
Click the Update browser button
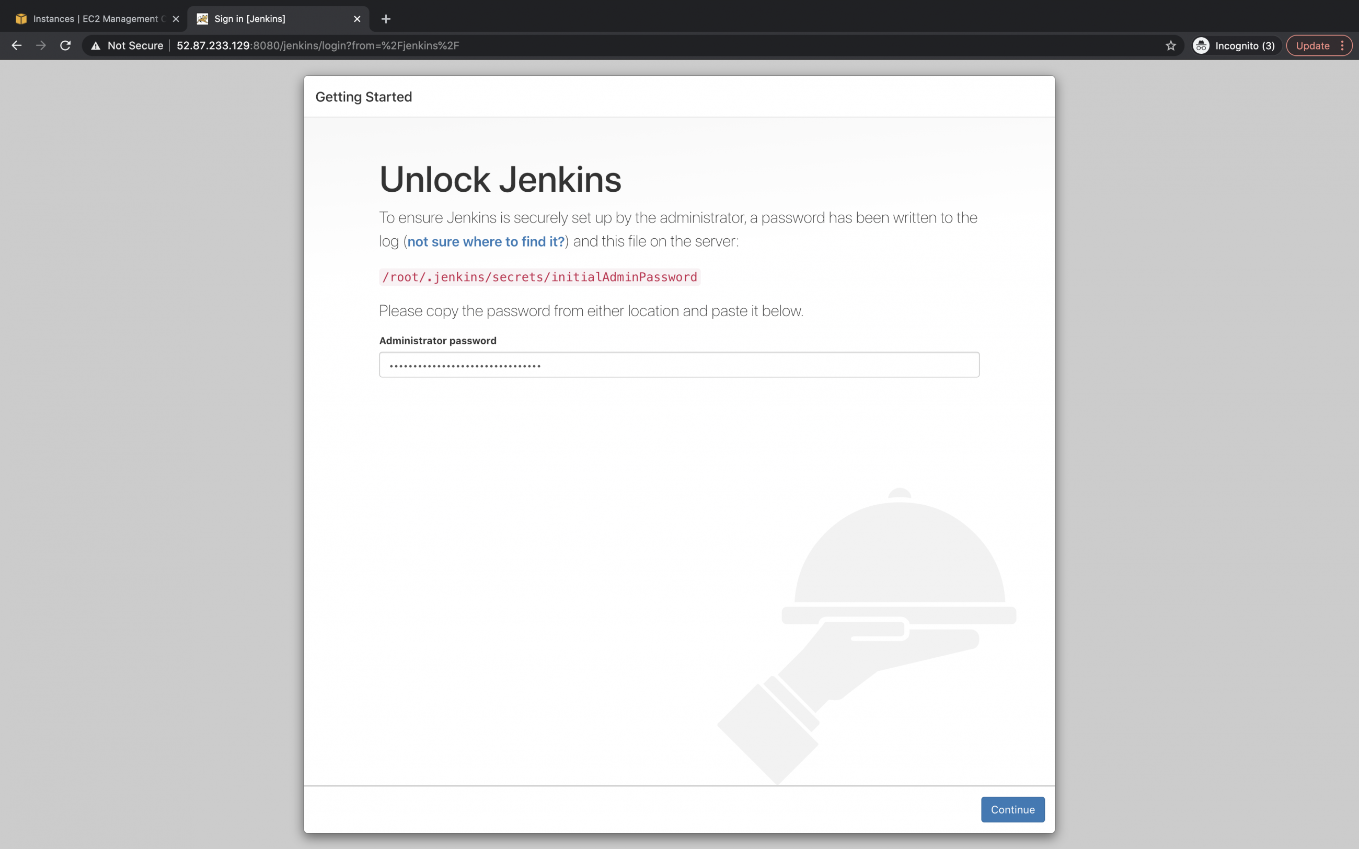pos(1314,45)
